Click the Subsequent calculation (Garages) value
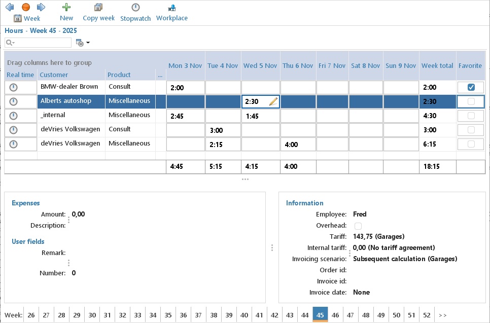This screenshot has height=323, width=490. [x=405, y=259]
